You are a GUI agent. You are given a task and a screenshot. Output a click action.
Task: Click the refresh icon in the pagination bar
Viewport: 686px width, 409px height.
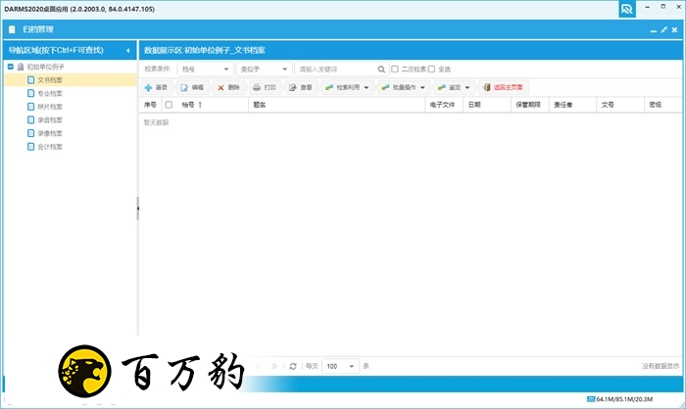pyautogui.click(x=292, y=366)
